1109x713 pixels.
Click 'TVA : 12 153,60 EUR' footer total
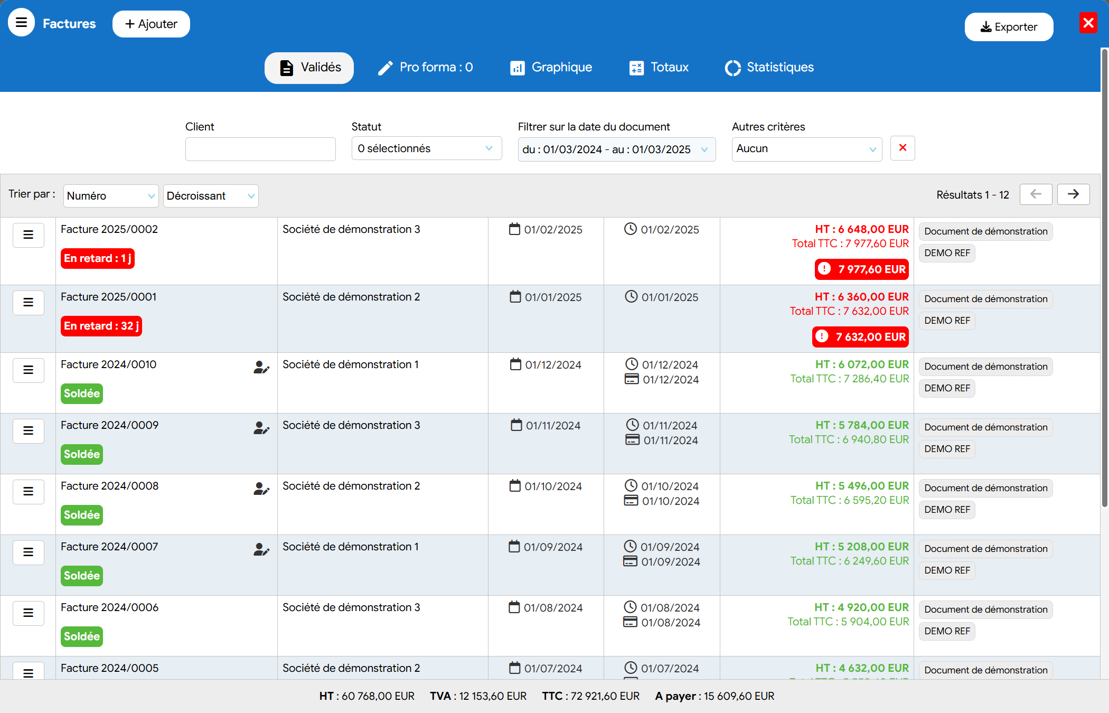478,696
